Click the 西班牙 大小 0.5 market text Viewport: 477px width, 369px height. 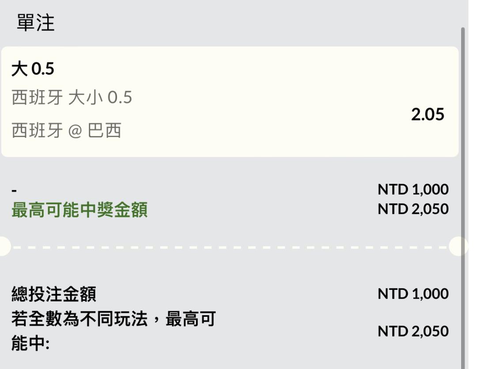tap(72, 98)
